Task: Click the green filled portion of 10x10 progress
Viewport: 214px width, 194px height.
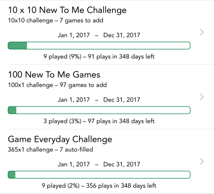Action: click(x=18, y=46)
